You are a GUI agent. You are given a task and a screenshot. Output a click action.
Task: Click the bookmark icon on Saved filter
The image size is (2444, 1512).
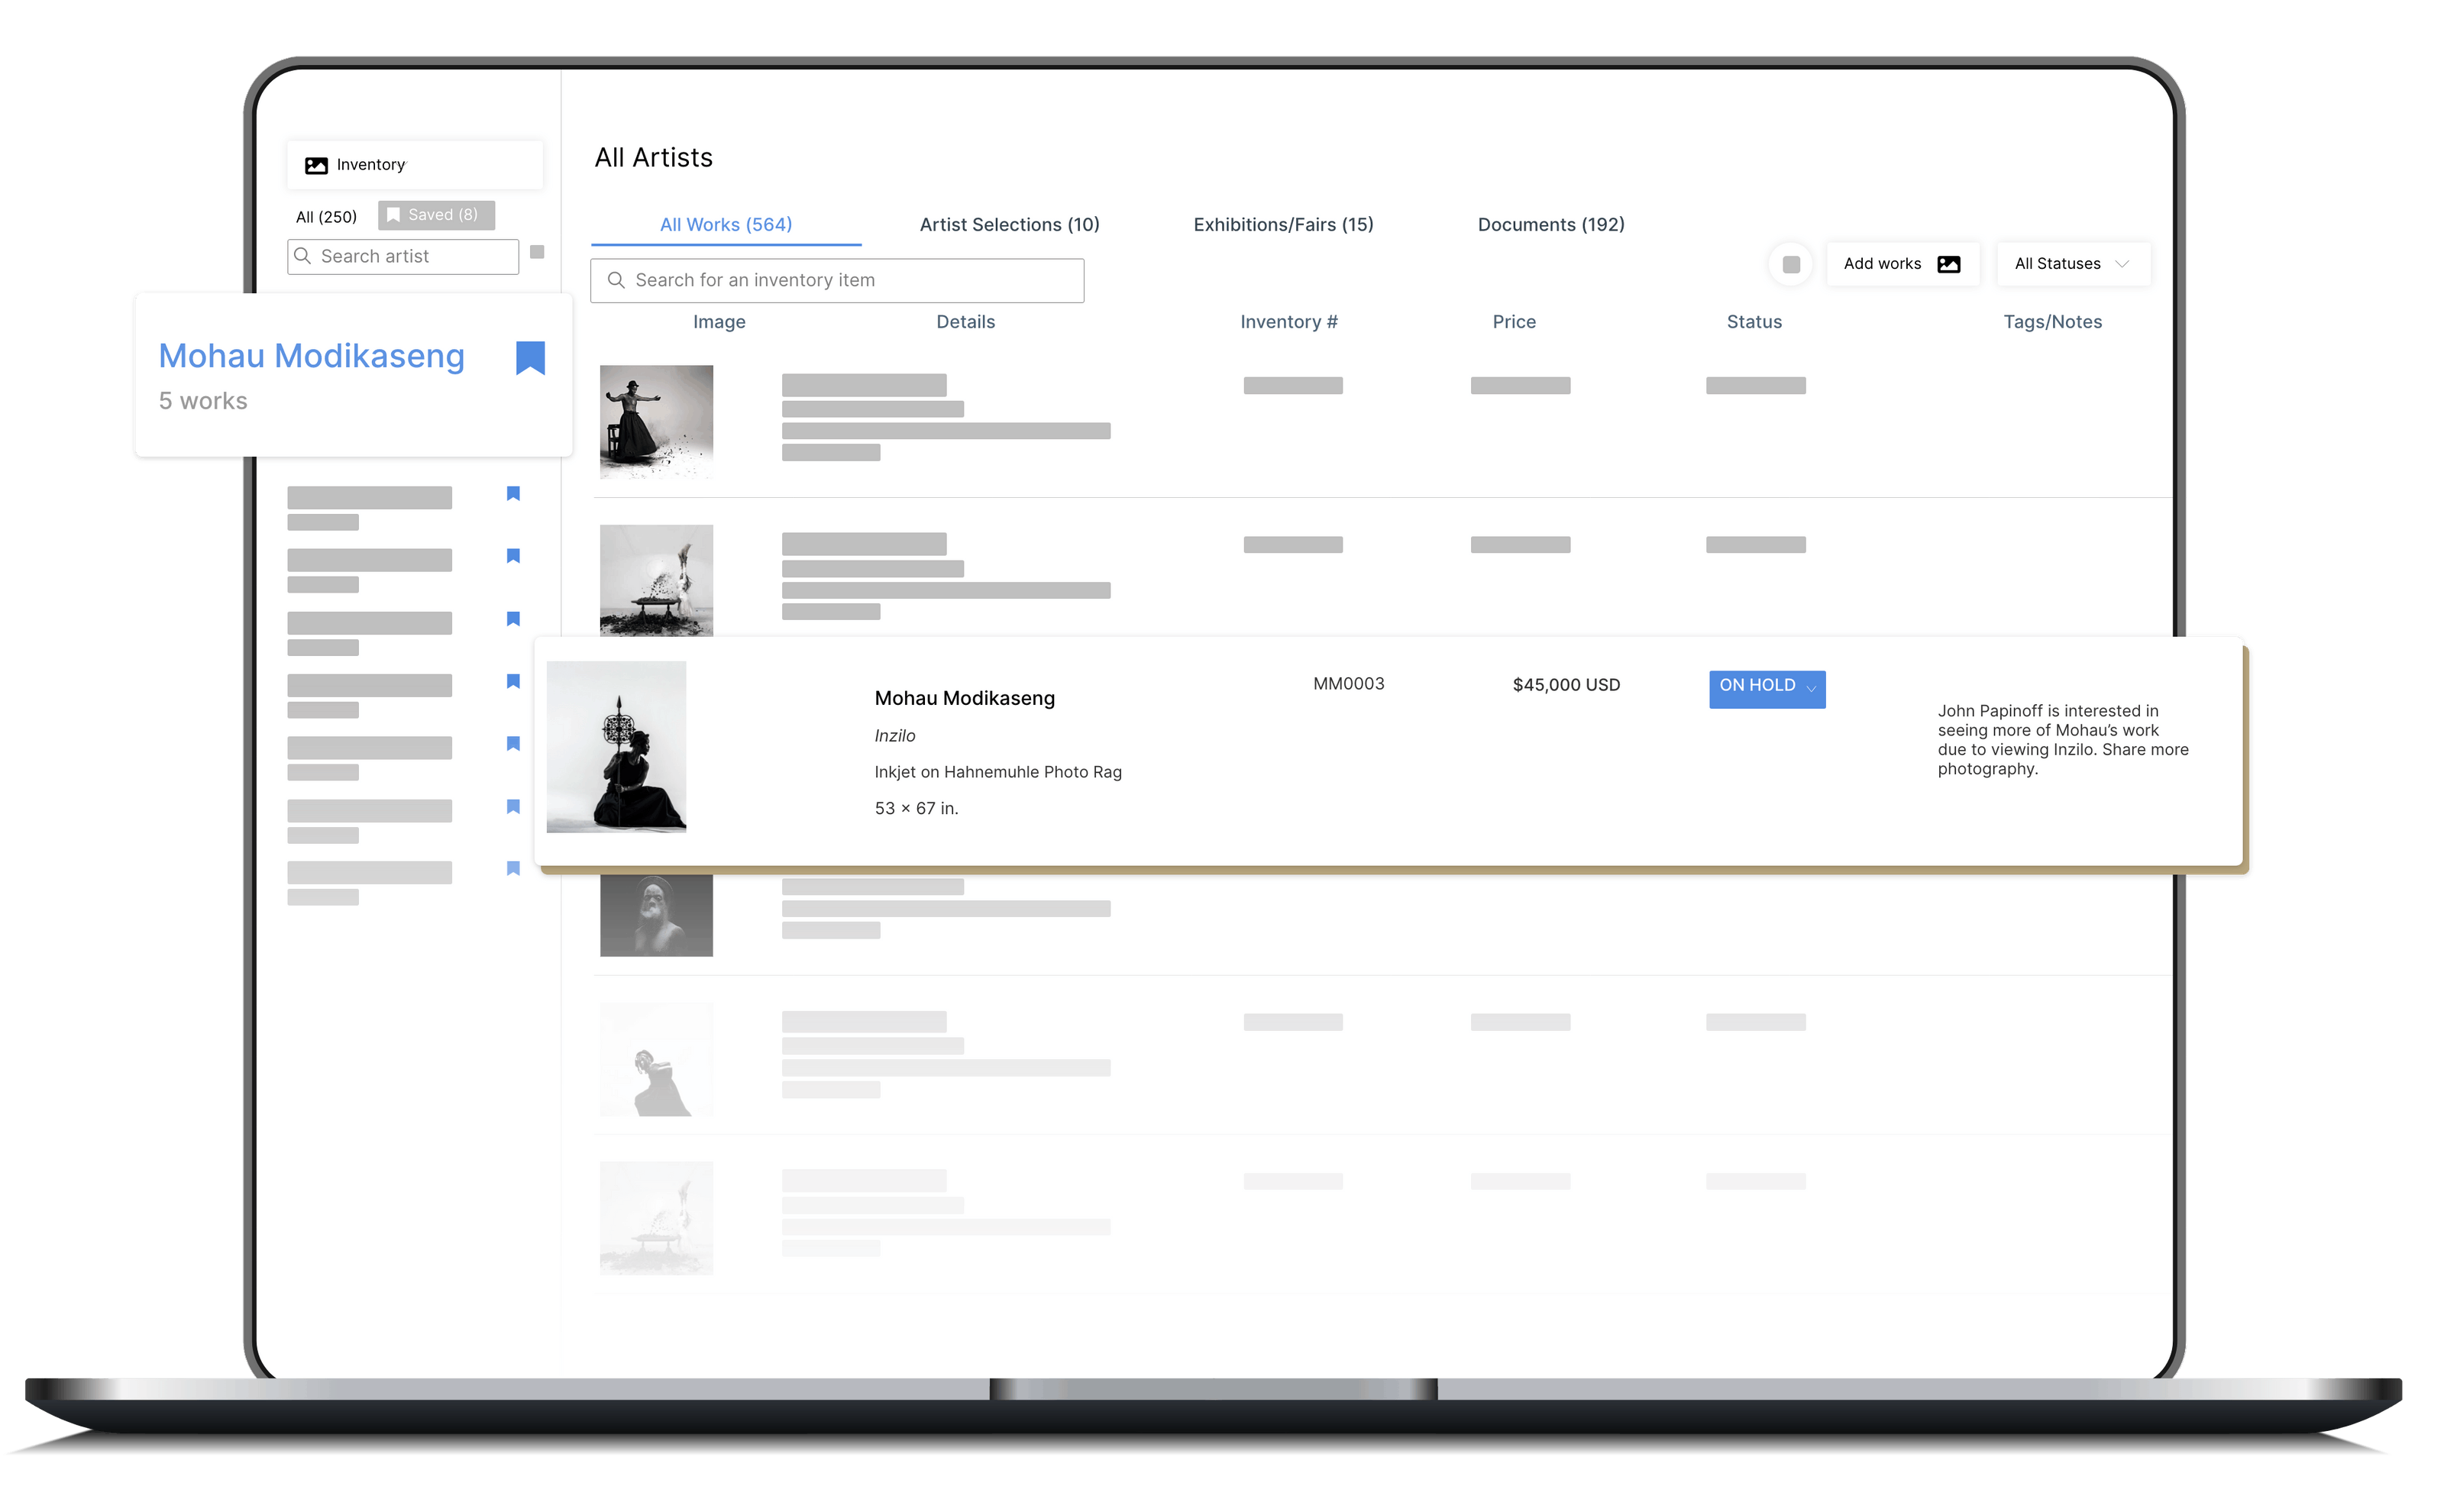[393, 215]
